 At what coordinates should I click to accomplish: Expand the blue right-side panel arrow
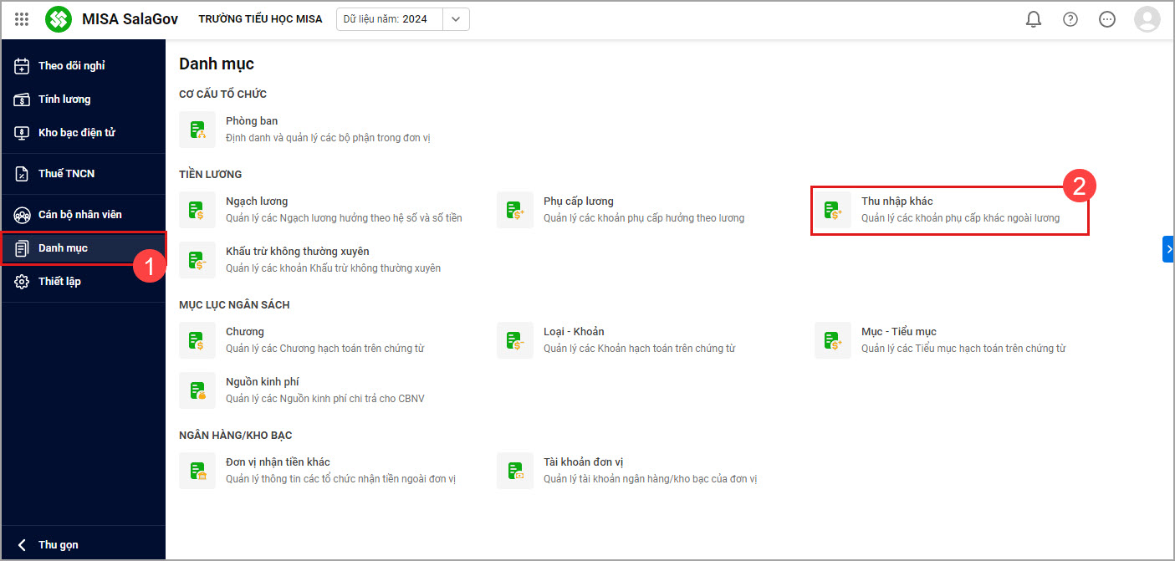[x=1168, y=249]
